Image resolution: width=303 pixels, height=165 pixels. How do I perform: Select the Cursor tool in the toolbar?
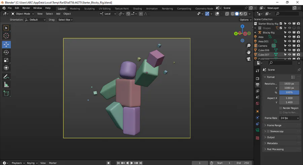point(6,36)
